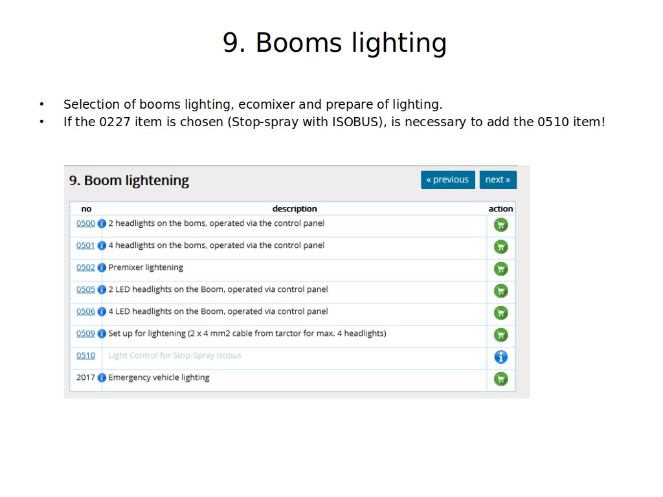
Task: Add Premixer lightening to cart
Action: pos(500,269)
